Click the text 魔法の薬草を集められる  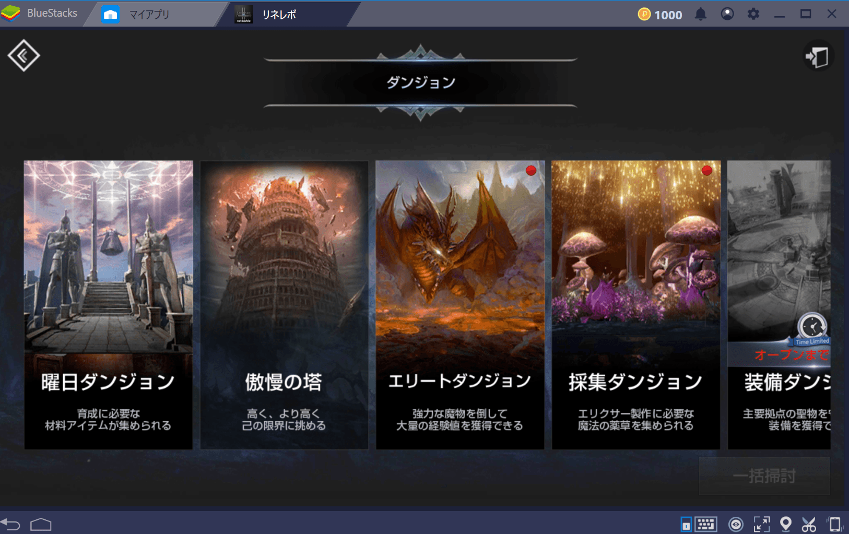point(635,426)
